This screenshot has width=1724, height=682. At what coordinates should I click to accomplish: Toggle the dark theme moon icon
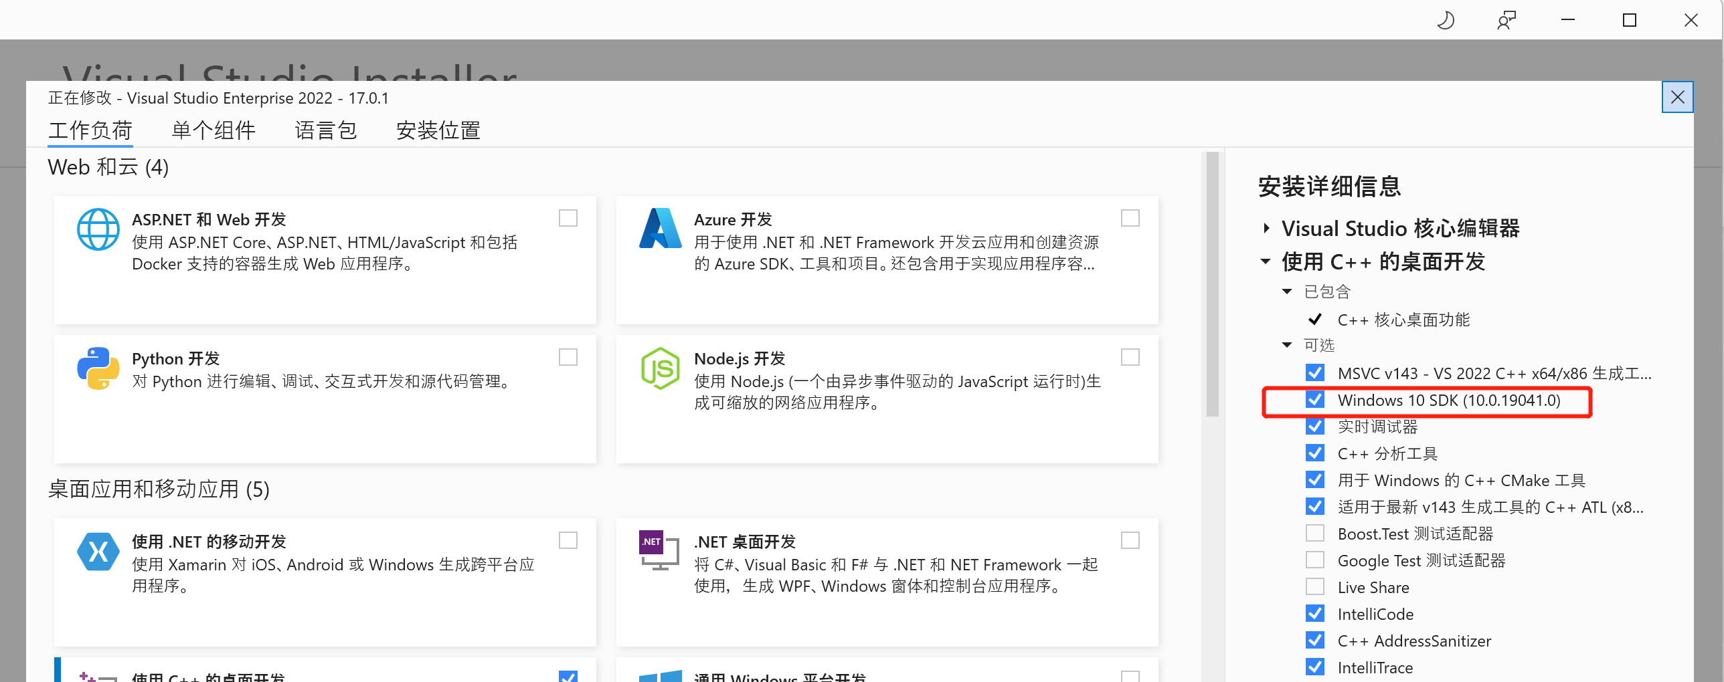1445,20
